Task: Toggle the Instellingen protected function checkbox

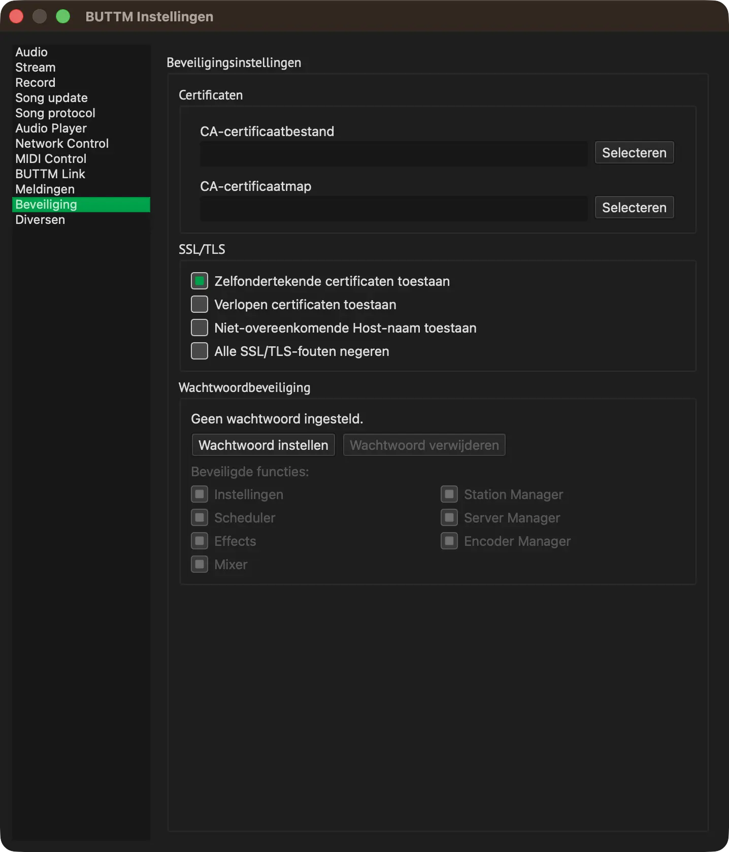Action: (x=200, y=494)
